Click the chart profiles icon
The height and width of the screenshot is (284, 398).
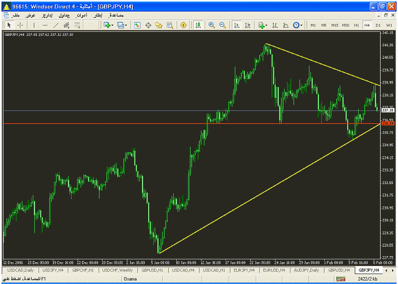pyautogui.click(x=120, y=25)
